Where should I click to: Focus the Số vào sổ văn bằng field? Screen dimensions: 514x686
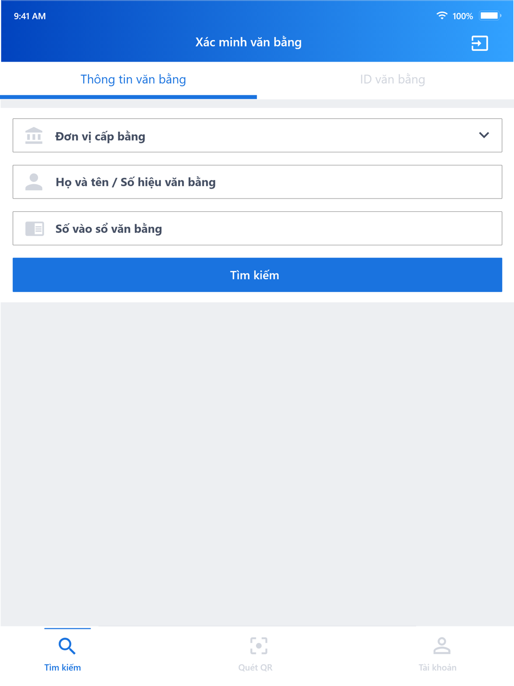(x=258, y=228)
